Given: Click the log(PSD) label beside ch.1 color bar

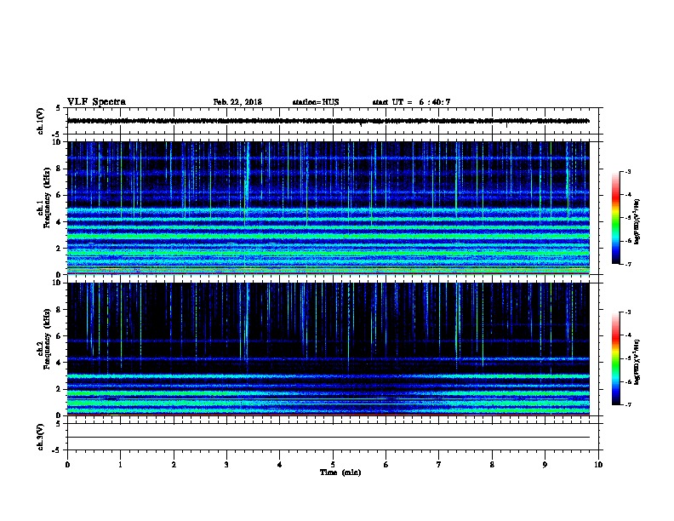Looking at the screenshot, I should tap(637, 221).
